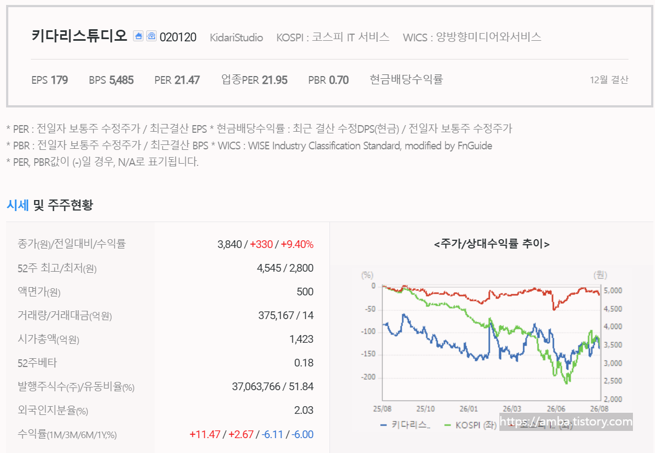Click WICS : 양방향미디어와서비스 classification text

coord(472,37)
